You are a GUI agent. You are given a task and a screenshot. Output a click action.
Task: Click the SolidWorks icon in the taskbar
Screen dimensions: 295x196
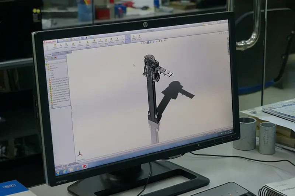pyautogui.click(x=84, y=167)
